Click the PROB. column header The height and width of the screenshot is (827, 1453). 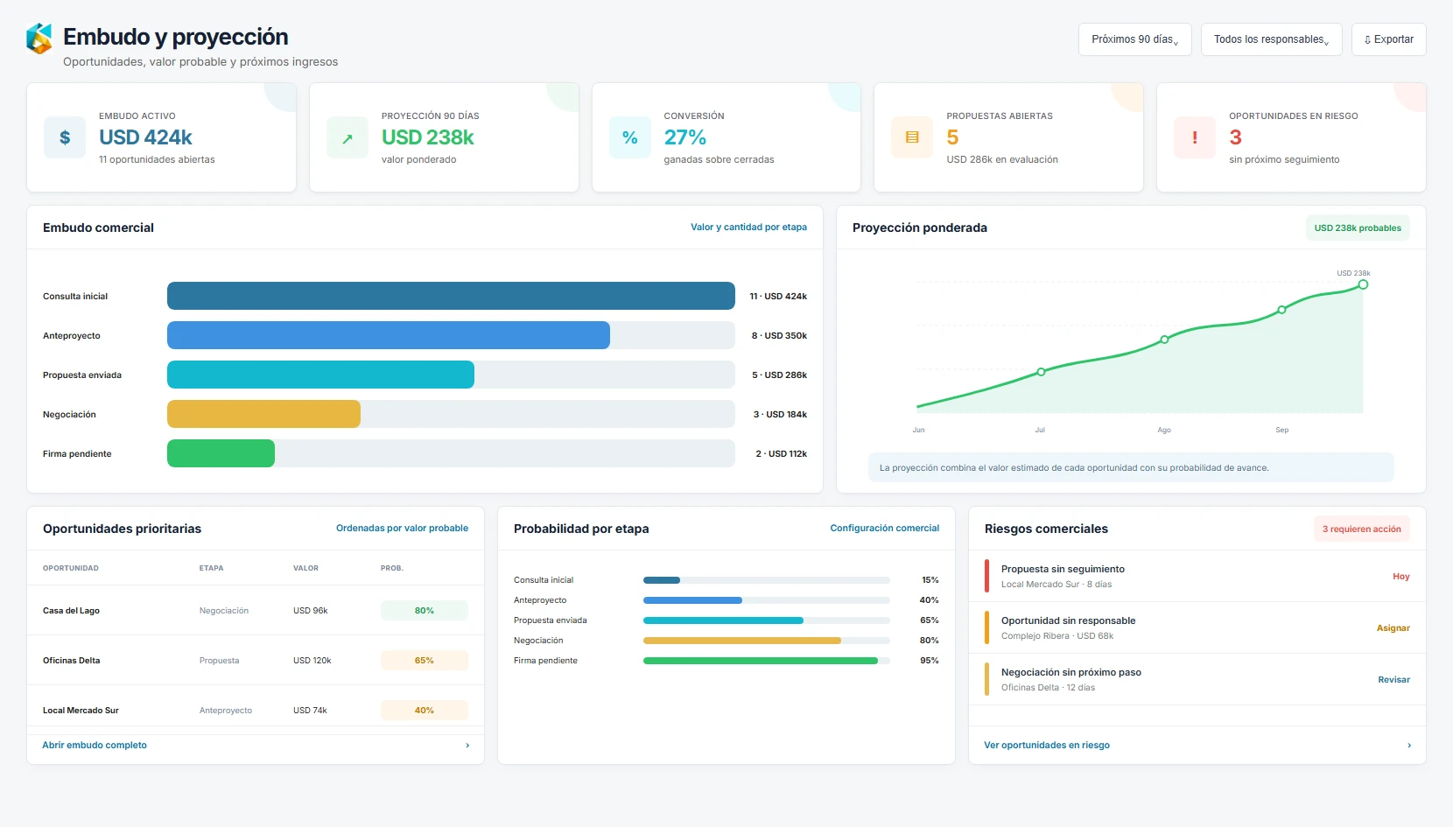(392, 568)
